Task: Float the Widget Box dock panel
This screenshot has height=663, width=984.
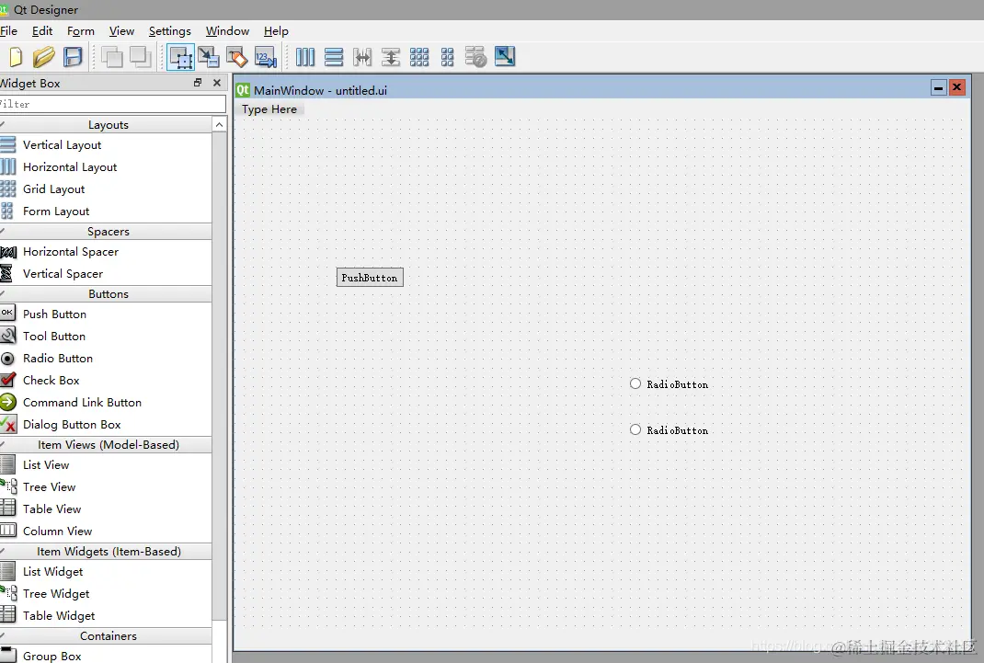Action: (198, 83)
